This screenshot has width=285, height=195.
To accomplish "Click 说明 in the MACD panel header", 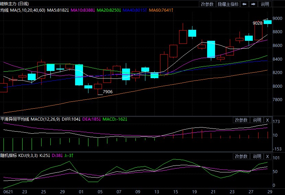I will coord(257,120).
